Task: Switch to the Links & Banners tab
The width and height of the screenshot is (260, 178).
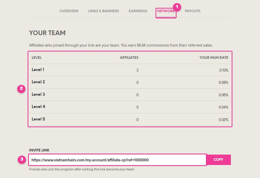Action: pos(103,11)
